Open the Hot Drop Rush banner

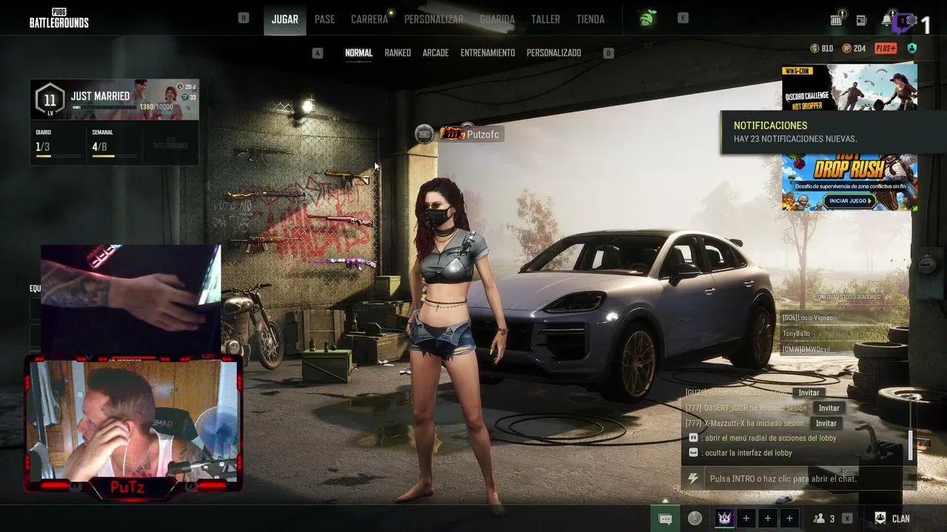(x=849, y=183)
